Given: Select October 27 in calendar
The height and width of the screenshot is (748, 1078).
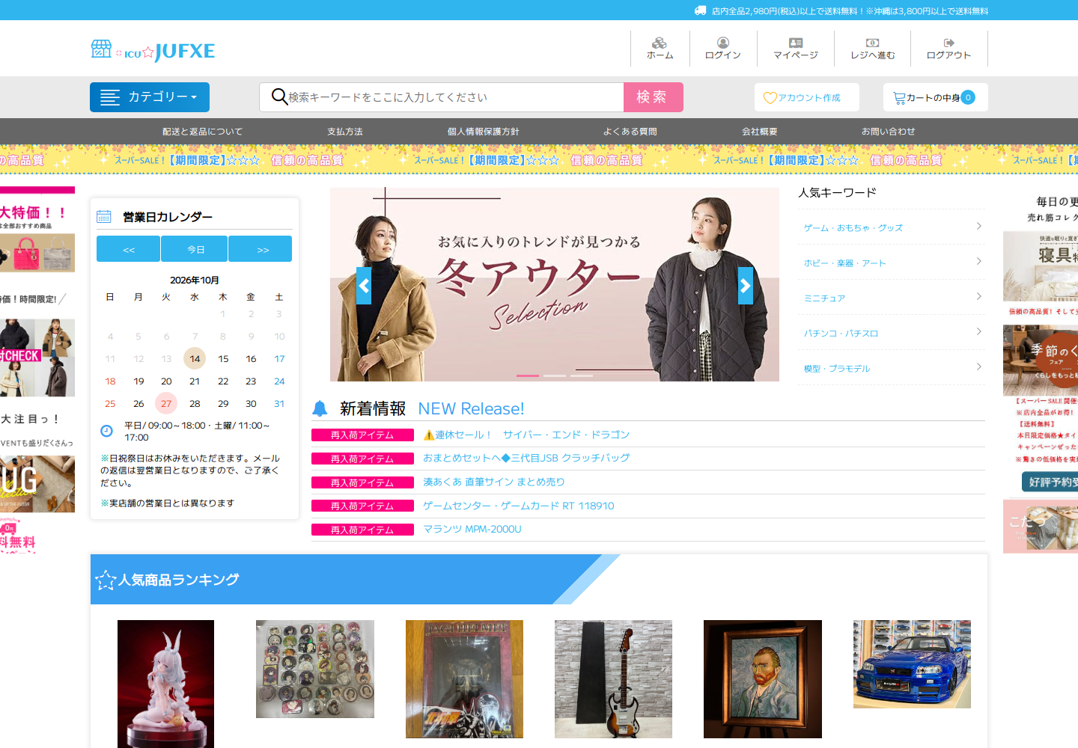Looking at the screenshot, I should (x=166, y=403).
